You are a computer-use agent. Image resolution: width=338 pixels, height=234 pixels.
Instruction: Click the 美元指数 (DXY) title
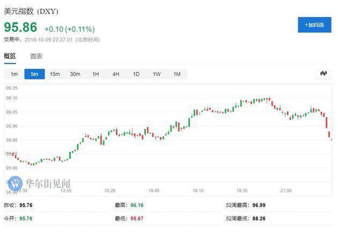[x=31, y=11]
